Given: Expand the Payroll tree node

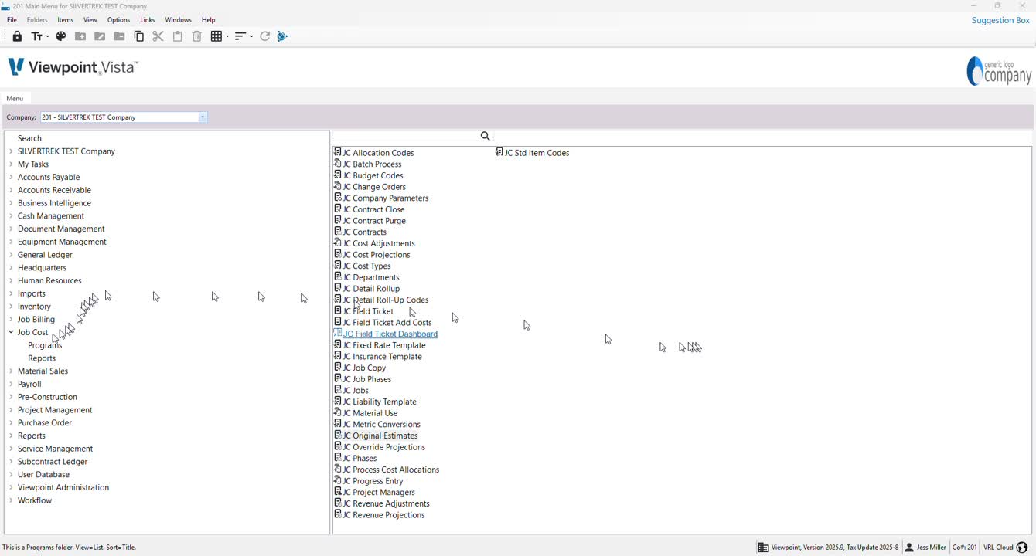Looking at the screenshot, I should click(x=11, y=384).
